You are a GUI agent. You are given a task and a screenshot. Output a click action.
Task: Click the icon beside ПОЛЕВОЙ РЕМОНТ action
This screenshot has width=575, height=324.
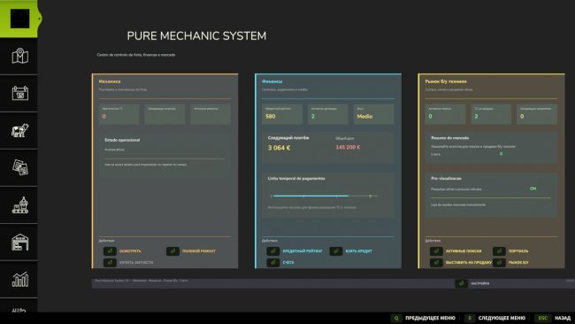[172, 251]
